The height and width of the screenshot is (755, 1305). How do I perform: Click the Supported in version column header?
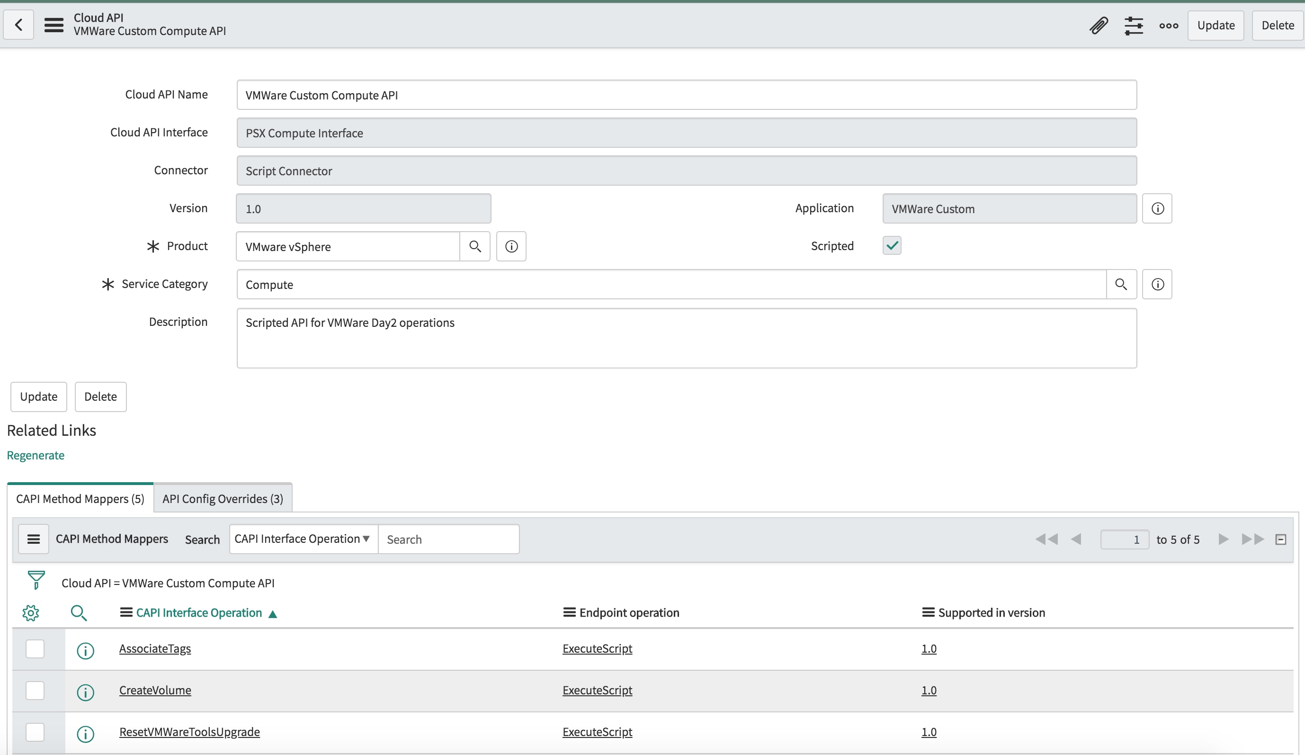991,612
